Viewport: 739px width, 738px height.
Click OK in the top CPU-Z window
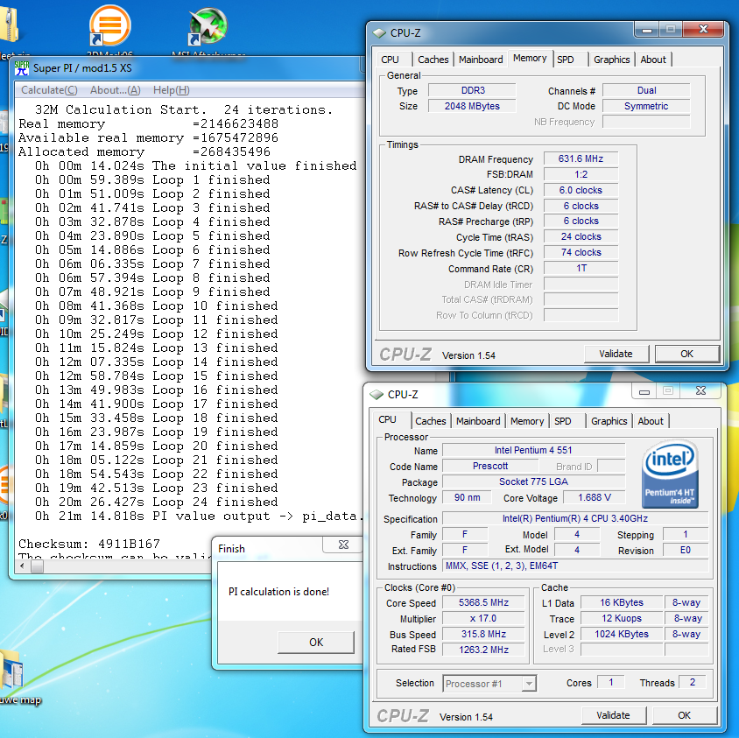[x=686, y=354]
